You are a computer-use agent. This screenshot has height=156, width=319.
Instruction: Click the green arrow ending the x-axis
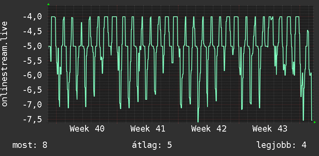tap(315, 122)
